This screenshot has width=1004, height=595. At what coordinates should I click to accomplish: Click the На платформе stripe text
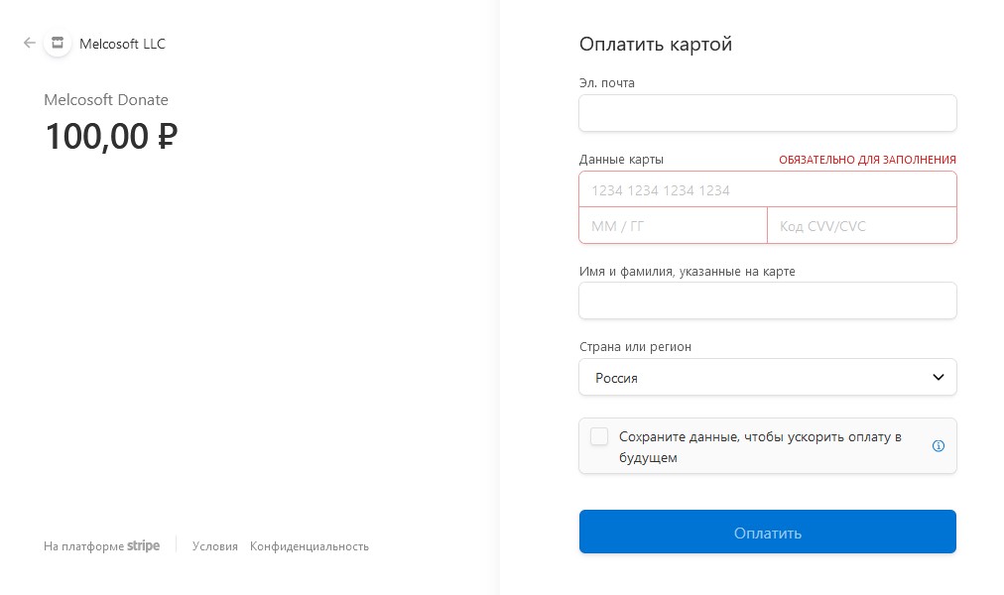[x=102, y=545]
